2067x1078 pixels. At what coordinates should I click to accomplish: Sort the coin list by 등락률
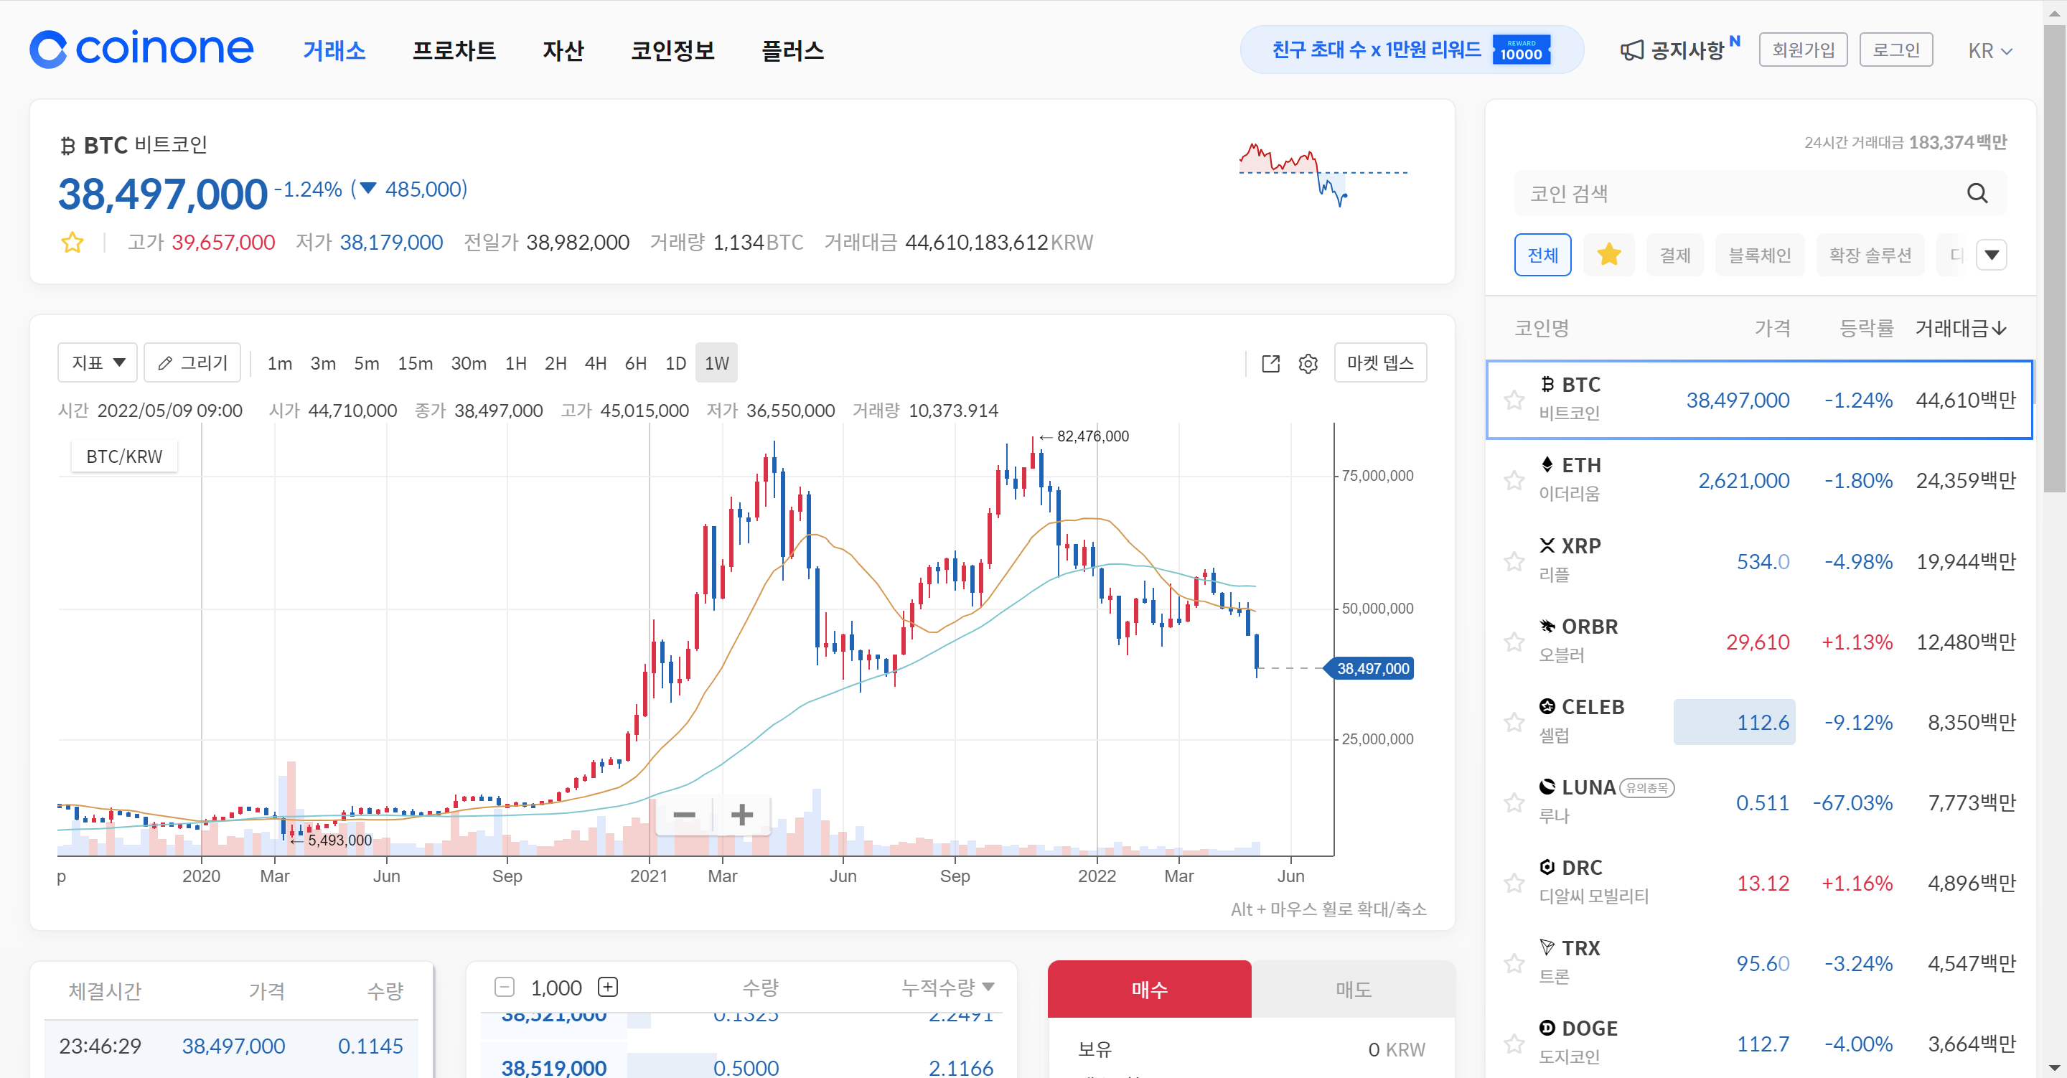coord(1866,327)
